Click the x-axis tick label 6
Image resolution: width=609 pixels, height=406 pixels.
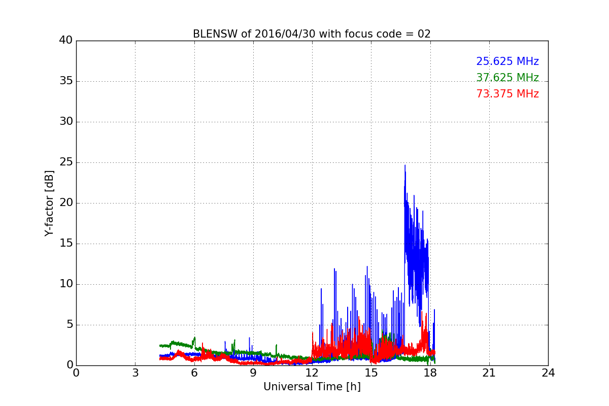point(194,373)
